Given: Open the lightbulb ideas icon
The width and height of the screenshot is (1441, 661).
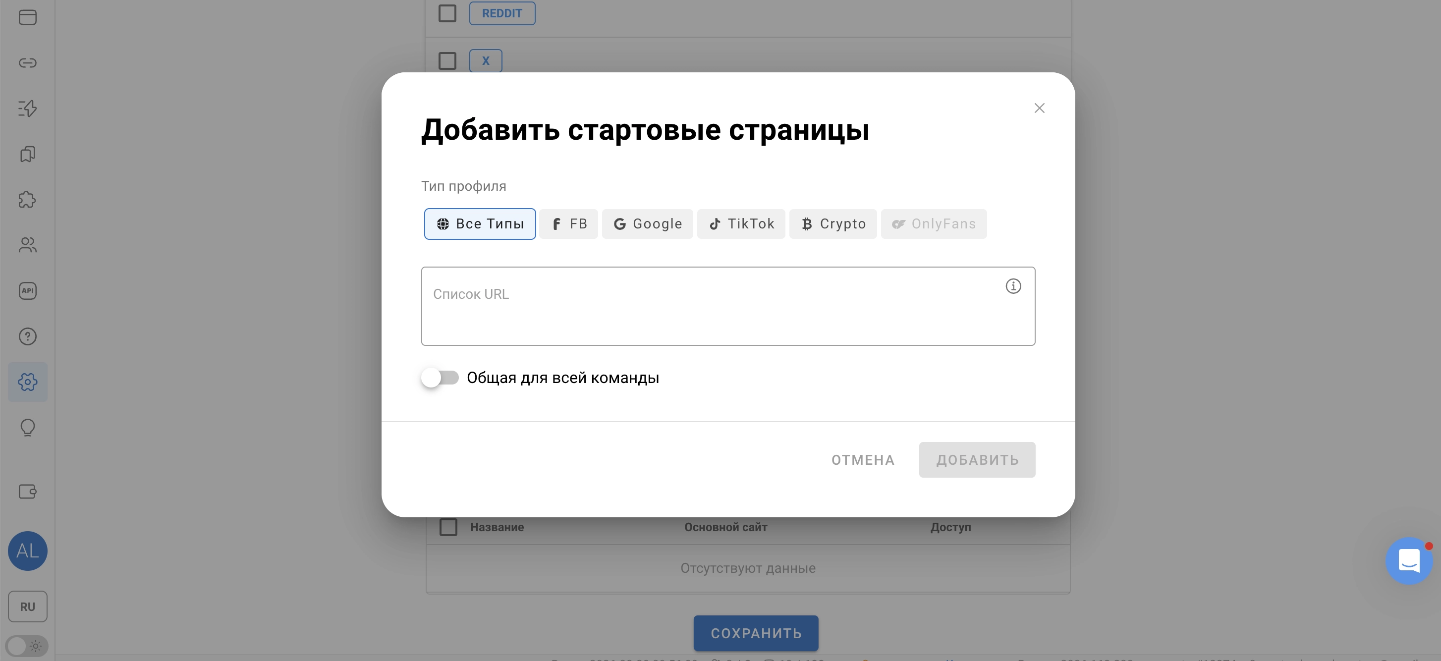Looking at the screenshot, I should (27, 428).
